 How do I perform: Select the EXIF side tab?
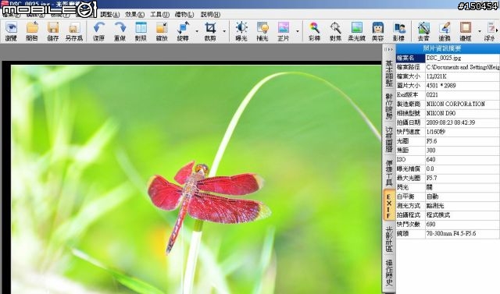389,206
